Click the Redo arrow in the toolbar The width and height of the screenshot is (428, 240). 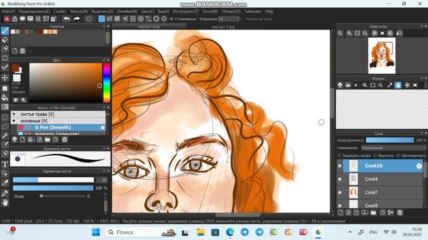[77, 19]
